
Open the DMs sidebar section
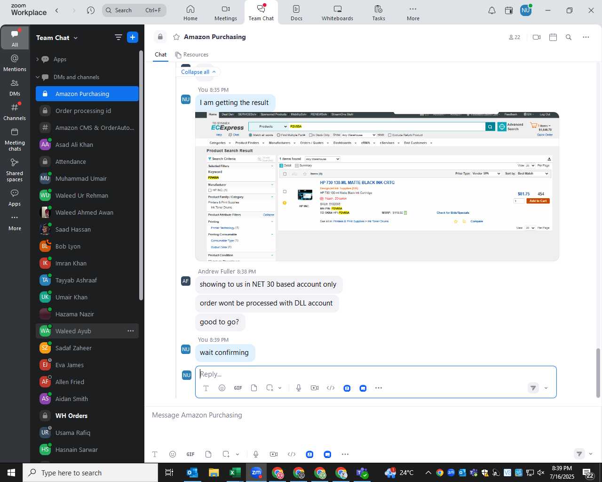tap(15, 88)
